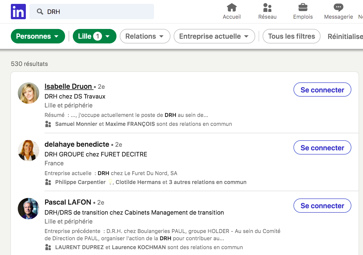This screenshot has height=255, width=363.
Task: Open the Emplois briefcase icon
Action: click(x=303, y=8)
